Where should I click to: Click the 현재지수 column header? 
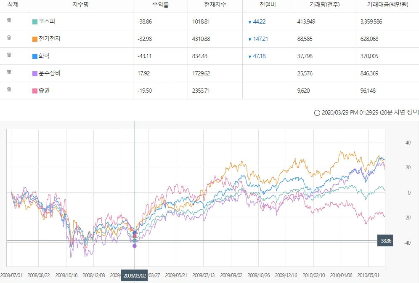coord(215,5)
